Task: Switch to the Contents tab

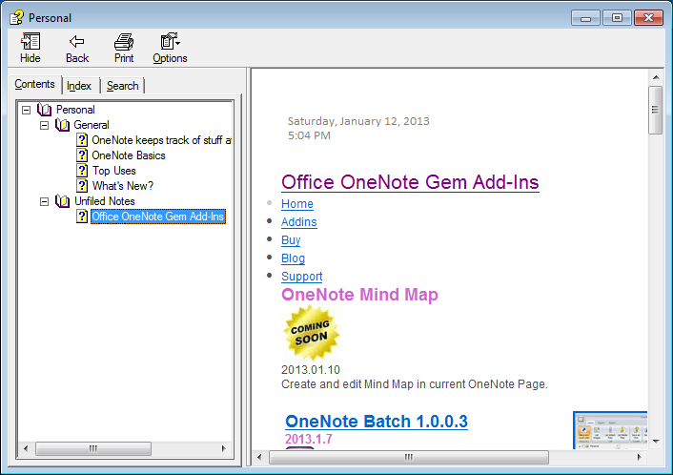Action: (34, 84)
